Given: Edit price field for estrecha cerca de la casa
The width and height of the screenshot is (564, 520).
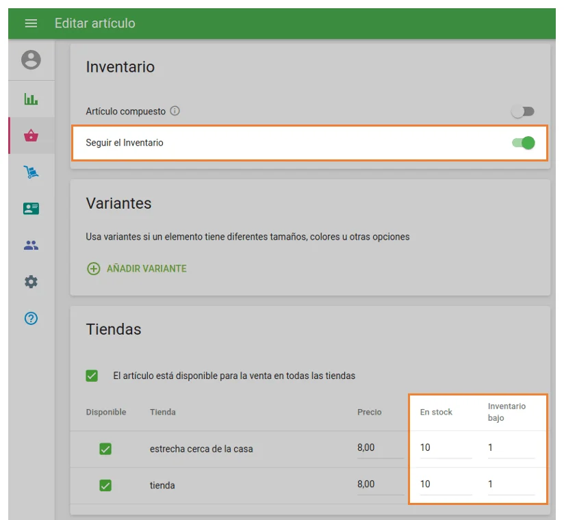Looking at the screenshot, I should point(380,448).
